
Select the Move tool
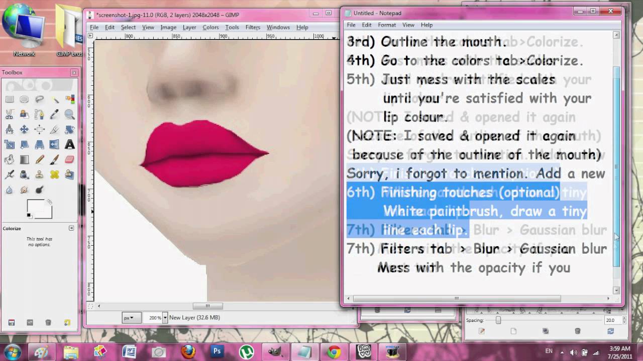click(x=25, y=129)
